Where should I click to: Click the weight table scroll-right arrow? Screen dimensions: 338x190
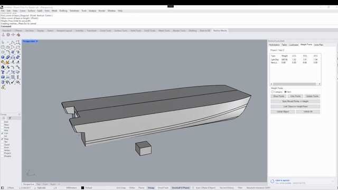[x=319, y=84]
